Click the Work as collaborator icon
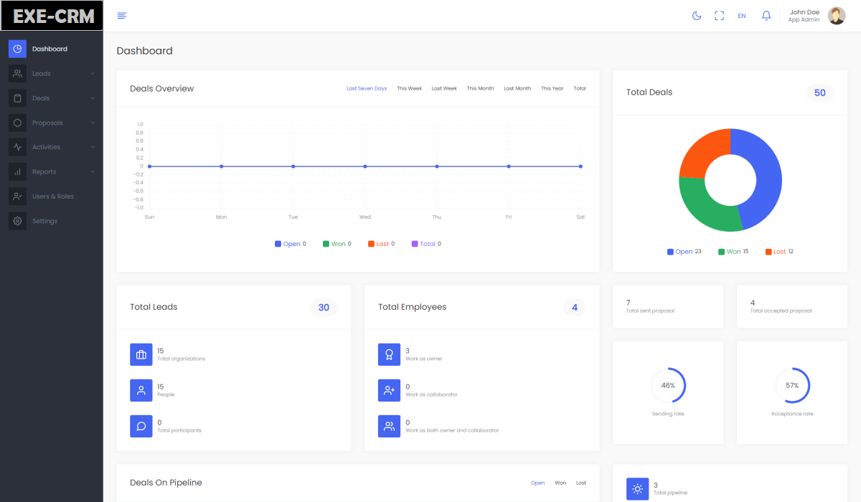The width and height of the screenshot is (861, 502). tap(389, 390)
